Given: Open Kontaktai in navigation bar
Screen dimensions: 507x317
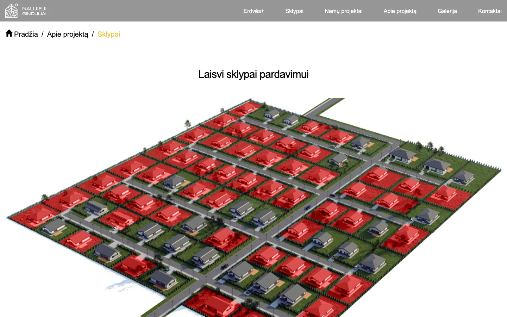Looking at the screenshot, I should point(490,11).
